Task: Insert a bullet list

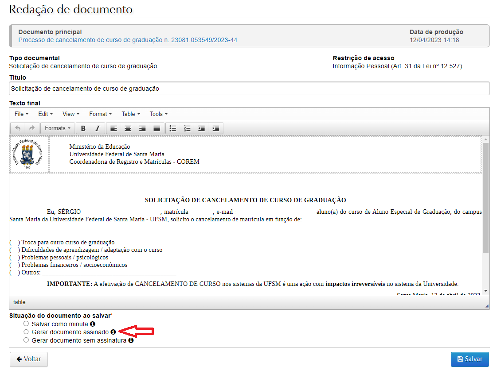Action: click(x=173, y=128)
